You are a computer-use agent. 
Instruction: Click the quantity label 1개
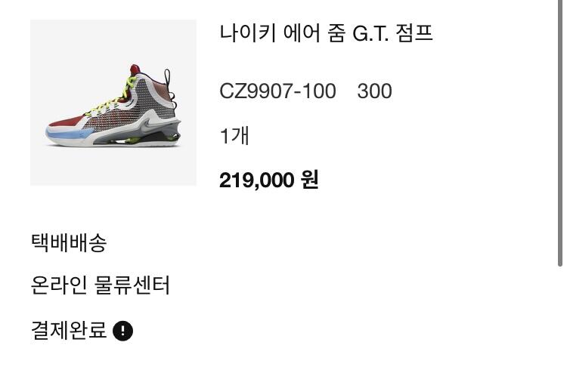click(x=234, y=136)
